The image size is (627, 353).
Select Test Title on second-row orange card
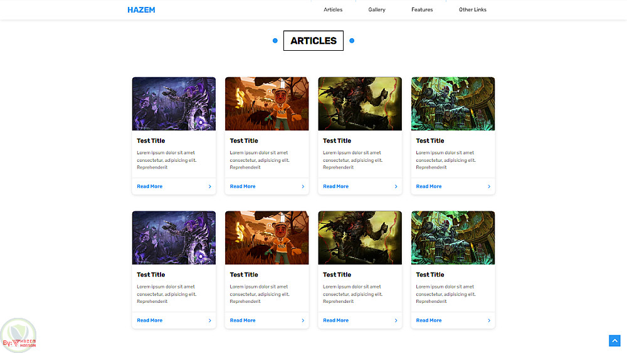244,275
